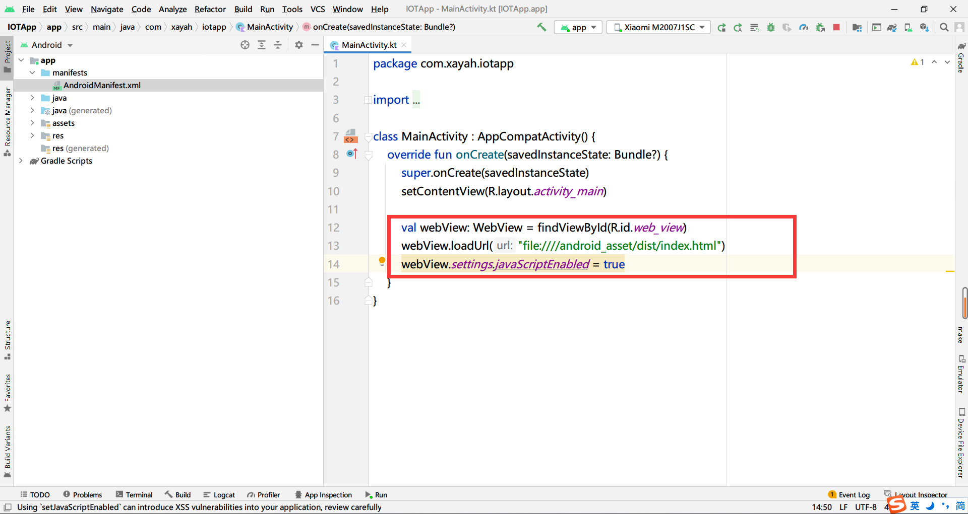Select AndroidManifest.xml in the project tree

tap(102, 85)
